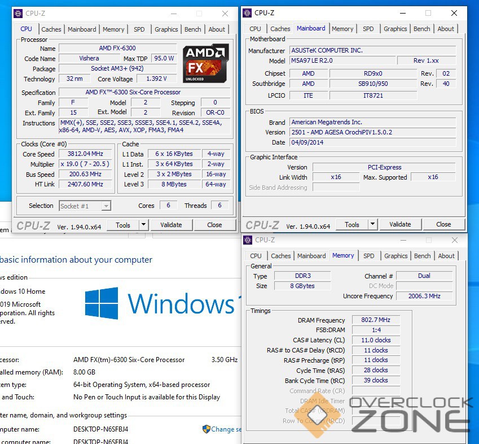Screen dimensions: 479x444
Task: Click memory Type field DDR3
Action: [302, 276]
